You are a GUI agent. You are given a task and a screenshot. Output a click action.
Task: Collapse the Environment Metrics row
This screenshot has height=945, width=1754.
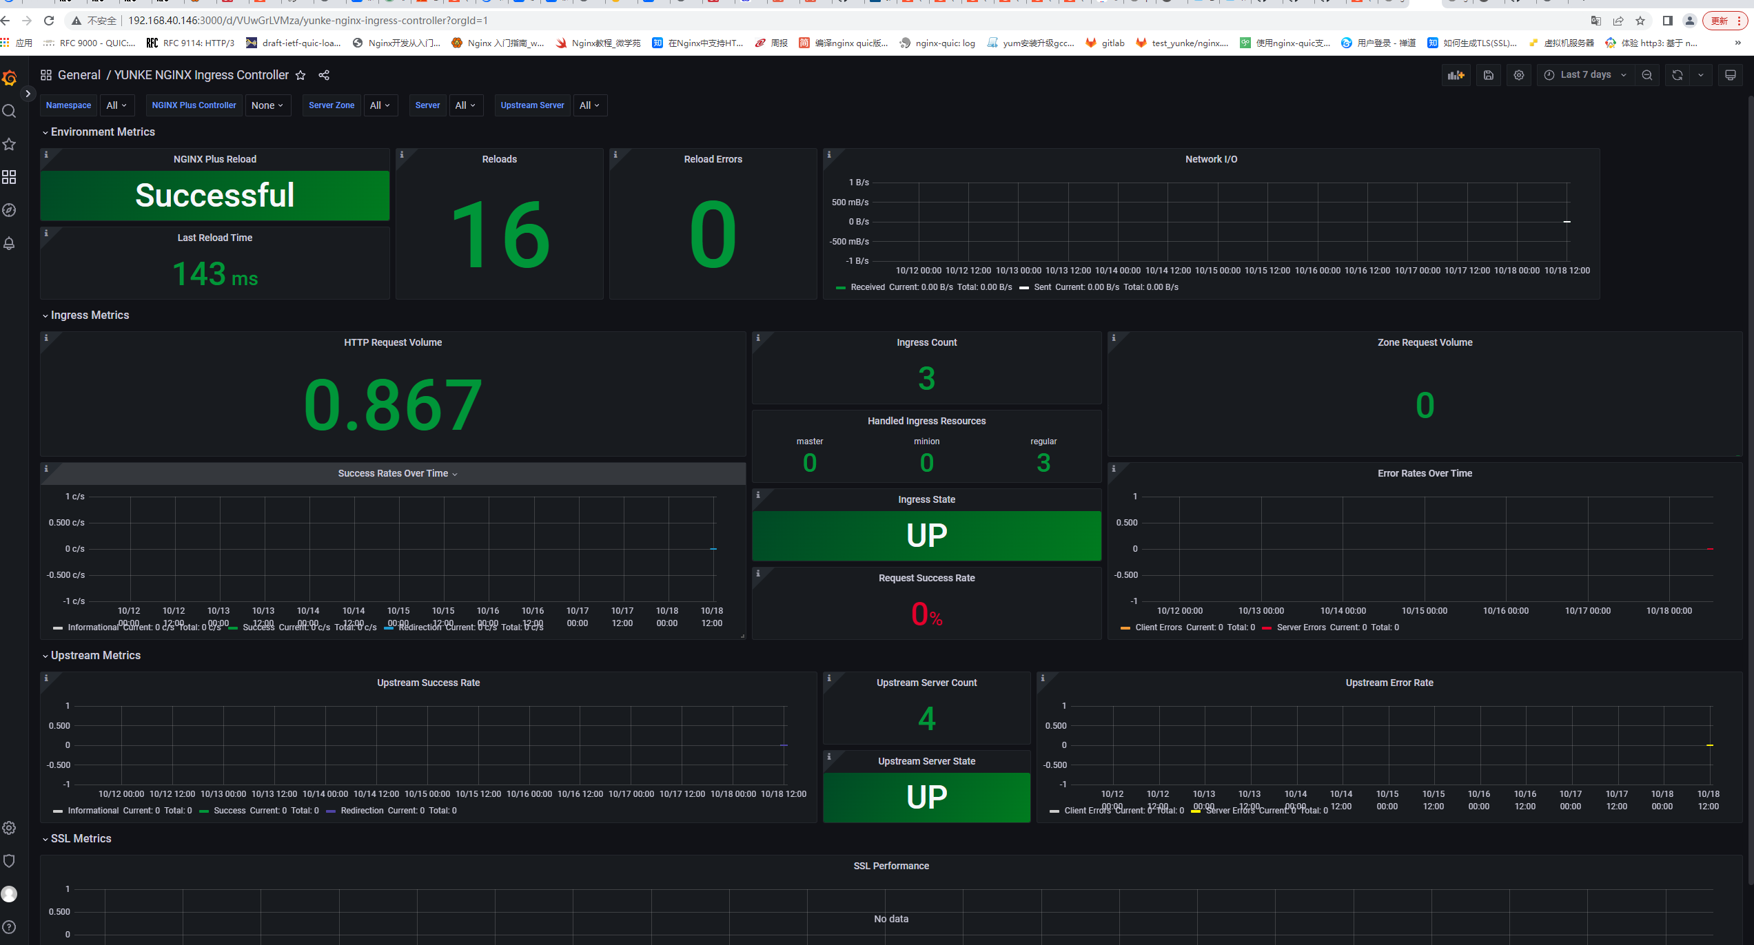click(98, 132)
